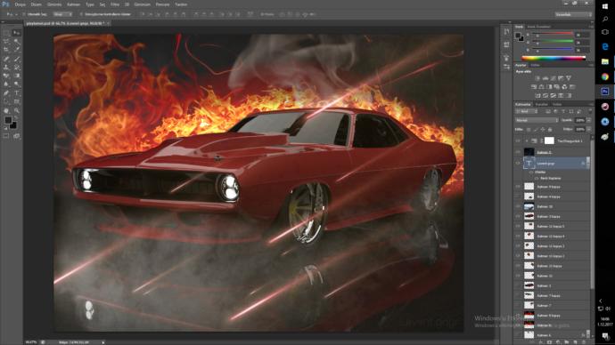Select the Spot Healing Brush tool

click(6, 60)
